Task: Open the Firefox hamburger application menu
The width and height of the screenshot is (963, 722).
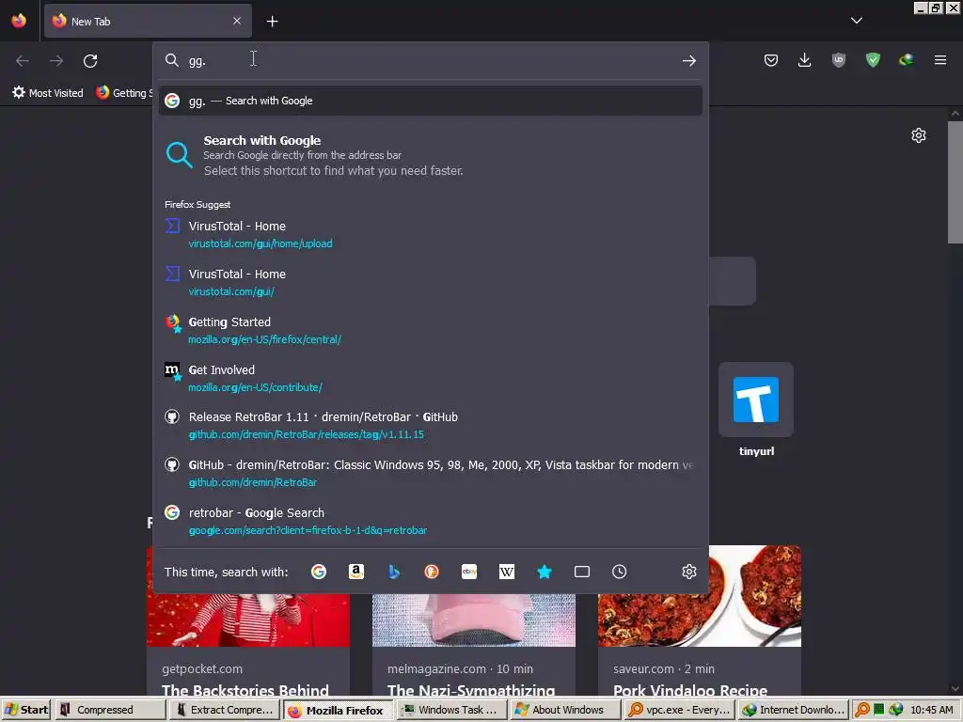Action: [940, 60]
